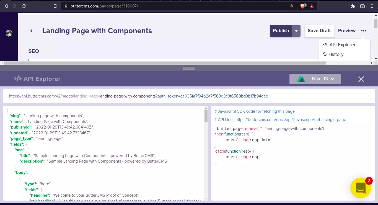
Task: Click the Landing Page with Components title
Action: click(97, 31)
